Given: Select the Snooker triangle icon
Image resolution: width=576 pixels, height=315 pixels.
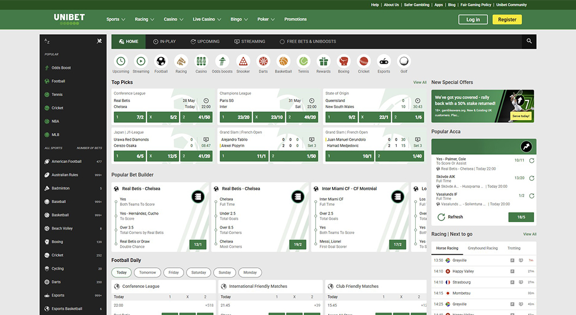Looking at the screenshot, I should click(x=243, y=61).
